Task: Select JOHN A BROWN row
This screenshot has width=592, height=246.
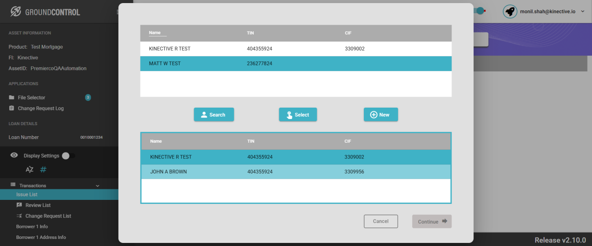Action: tap(296, 172)
